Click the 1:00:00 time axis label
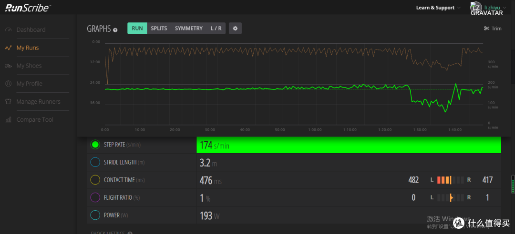The width and height of the screenshot is (515, 234). [315, 130]
